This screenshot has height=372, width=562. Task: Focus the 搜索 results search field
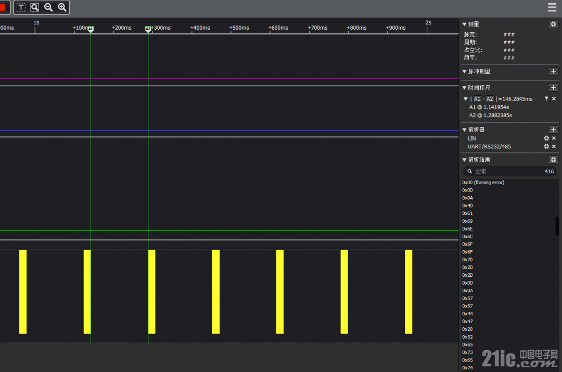(x=510, y=171)
